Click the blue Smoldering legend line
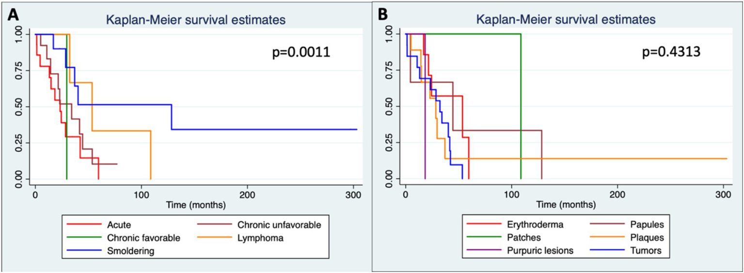Screen dimensions: 744x273 83,252
